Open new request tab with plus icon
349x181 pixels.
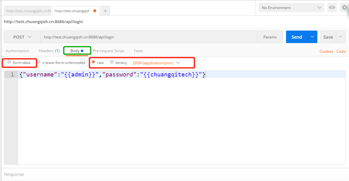pos(105,11)
